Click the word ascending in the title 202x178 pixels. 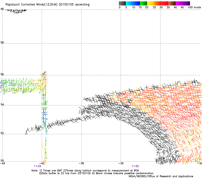tap(82, 5)
